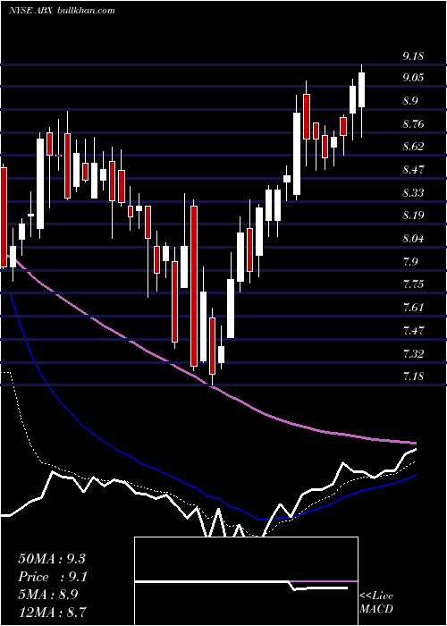Click the 'Price : 9.1' readout

click(x=53, y=577)
